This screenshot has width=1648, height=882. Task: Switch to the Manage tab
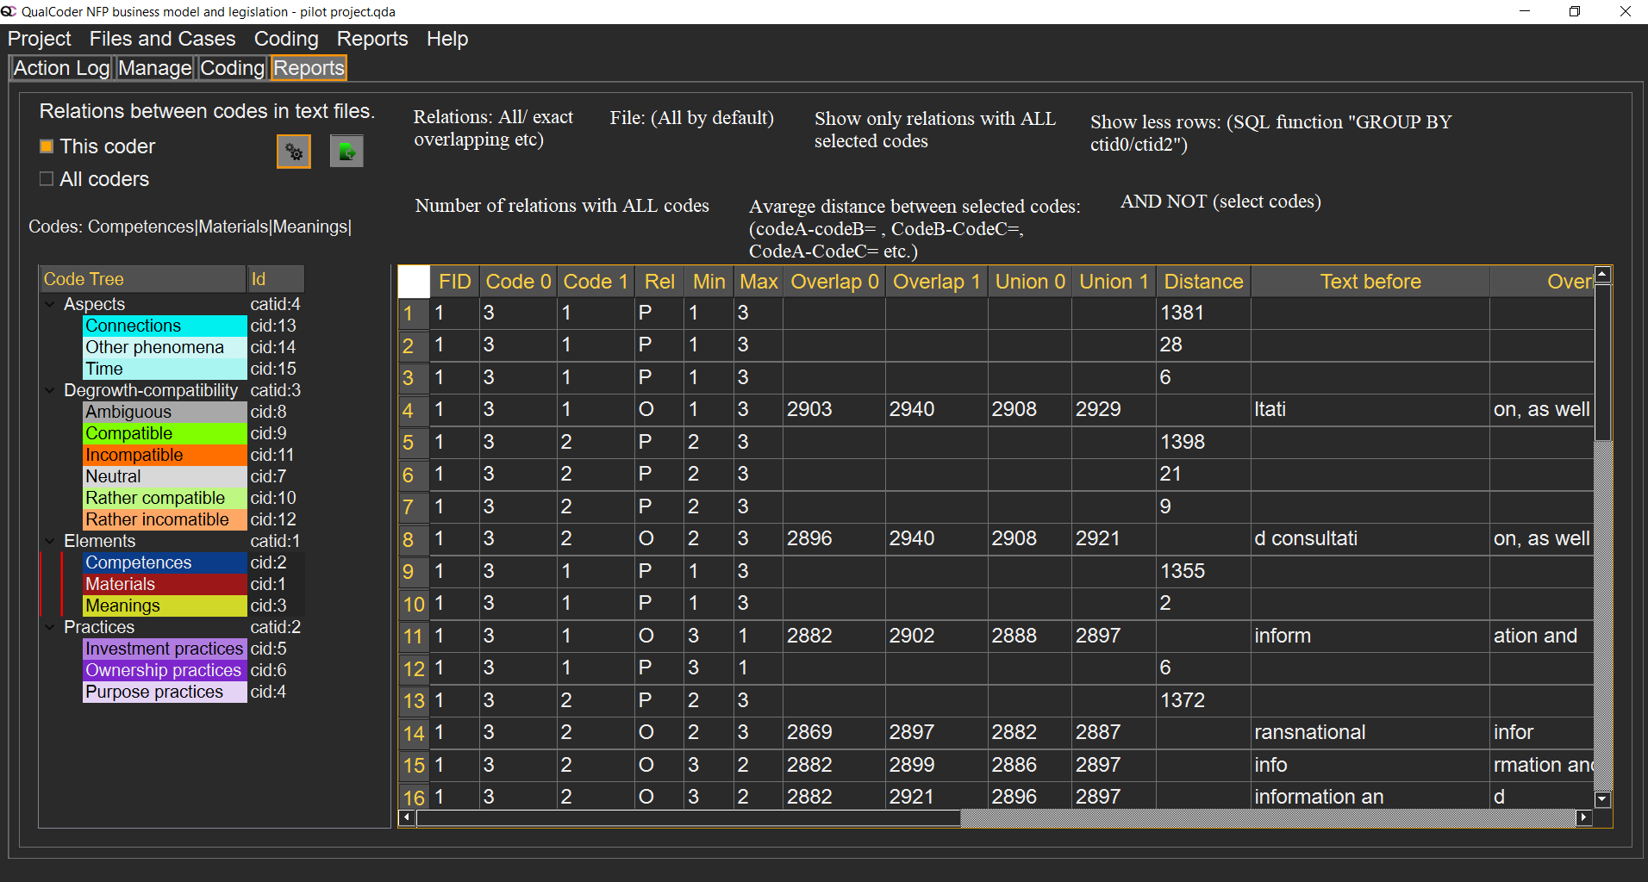coord(154,68)
